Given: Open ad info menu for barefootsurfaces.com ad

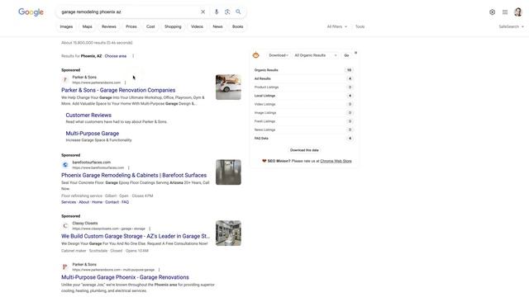Looking at the screenshot, I should [x=129, y=167].
